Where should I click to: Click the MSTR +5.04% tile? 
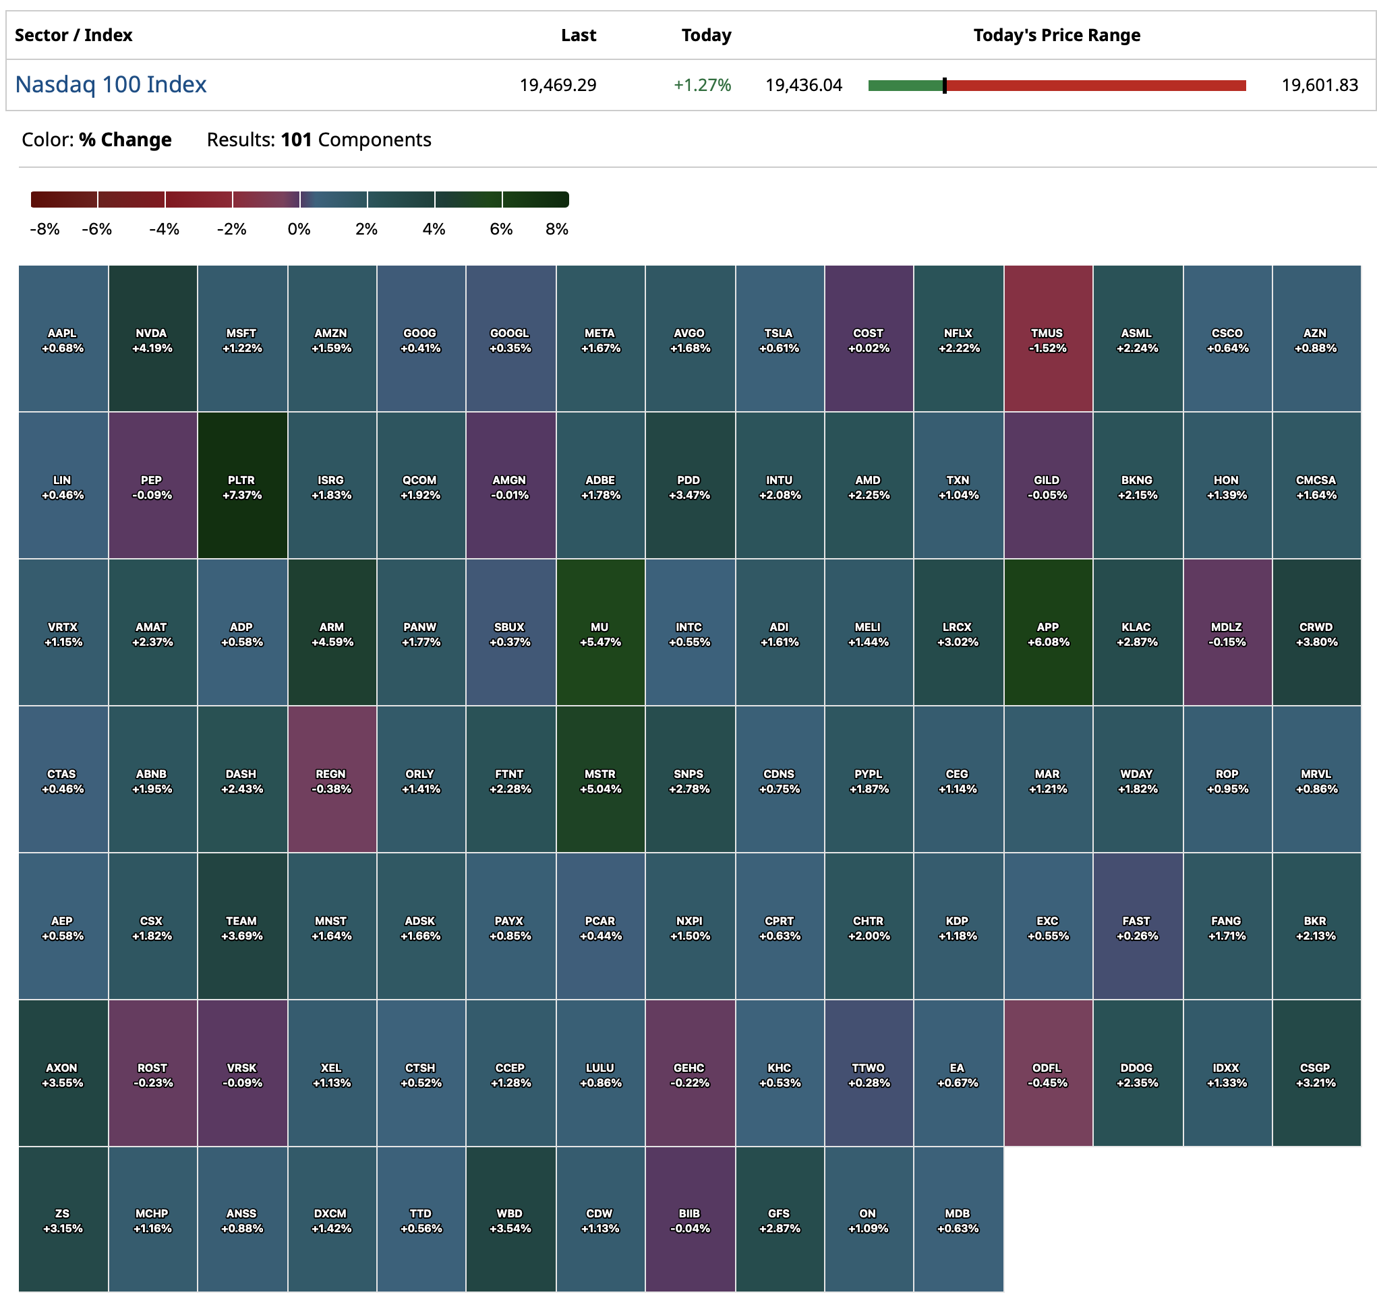coord(599,779)
